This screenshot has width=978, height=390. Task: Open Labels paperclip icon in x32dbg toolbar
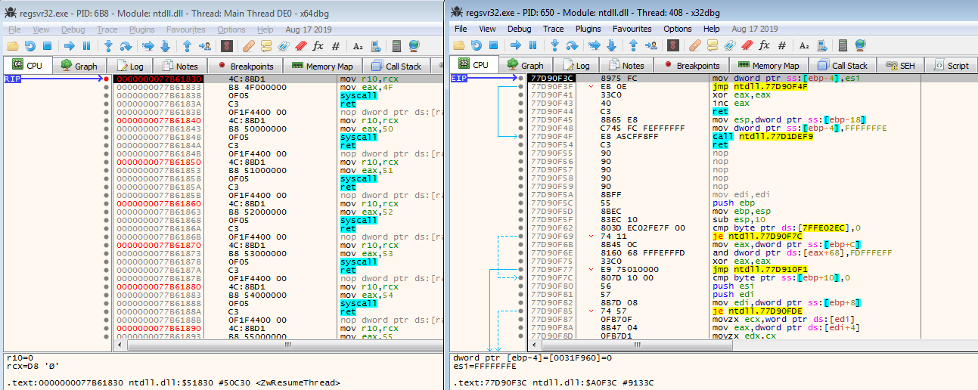(730, 45)
